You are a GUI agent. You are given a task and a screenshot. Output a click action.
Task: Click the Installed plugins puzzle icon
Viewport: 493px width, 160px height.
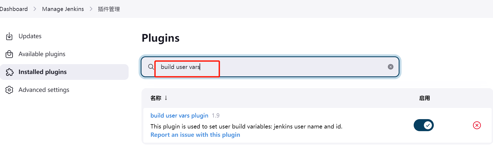(x=9, y=72)
